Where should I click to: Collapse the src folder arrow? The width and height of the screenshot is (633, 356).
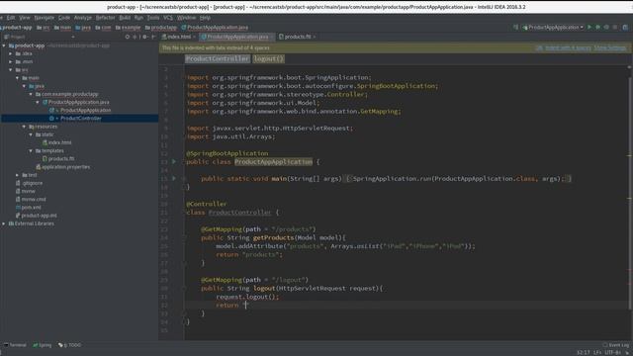point(11,70)
